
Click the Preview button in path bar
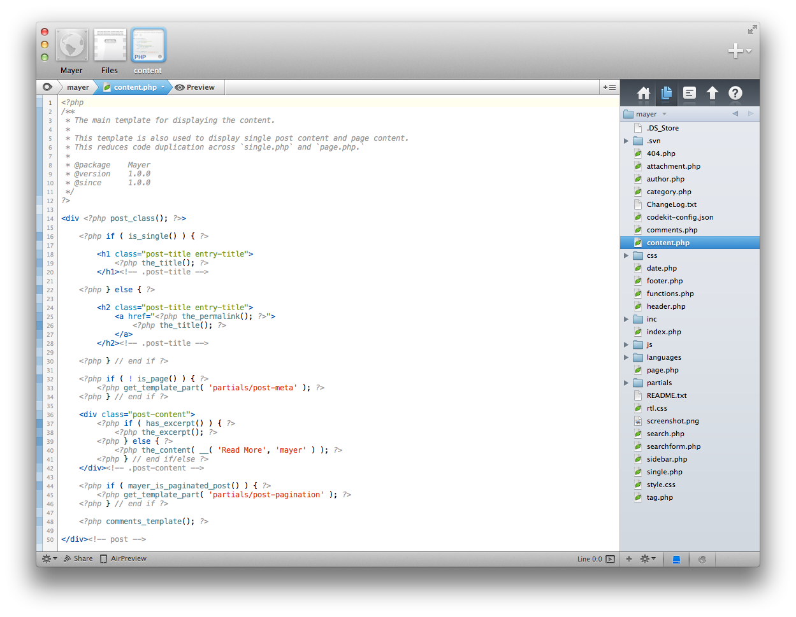click(195, 87)
